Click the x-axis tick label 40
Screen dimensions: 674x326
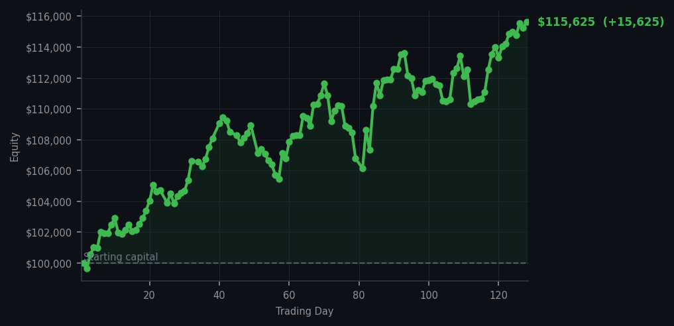219,295
